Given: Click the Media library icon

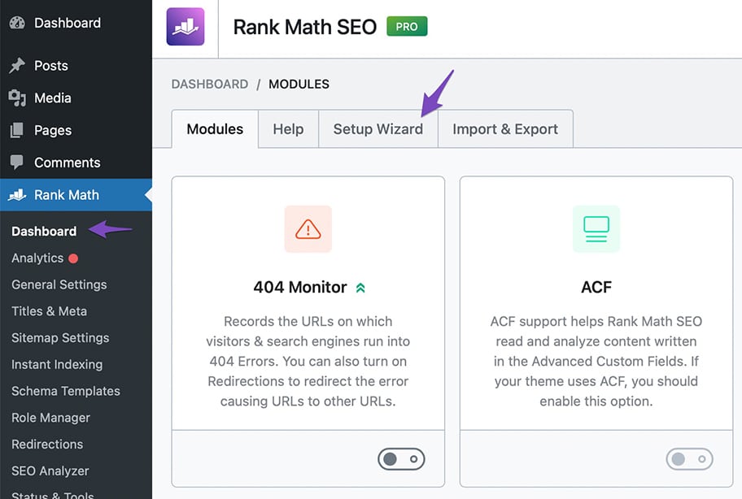Looking at the screenshot, I should 17,98.
